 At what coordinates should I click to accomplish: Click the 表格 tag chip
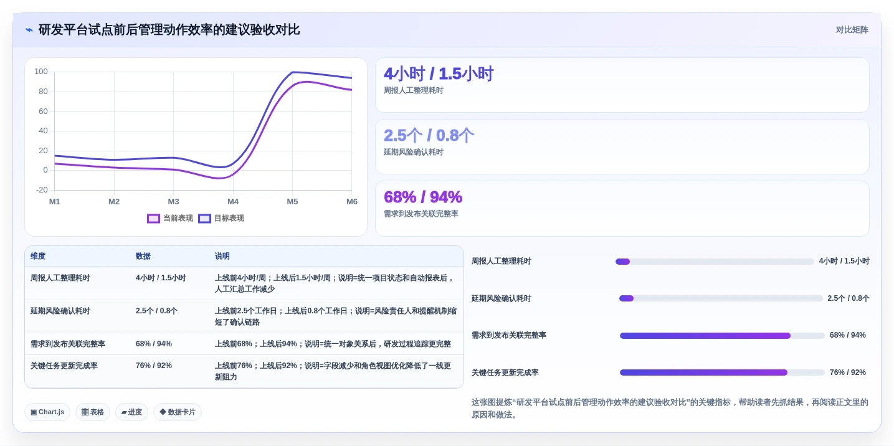click(93, 412)
